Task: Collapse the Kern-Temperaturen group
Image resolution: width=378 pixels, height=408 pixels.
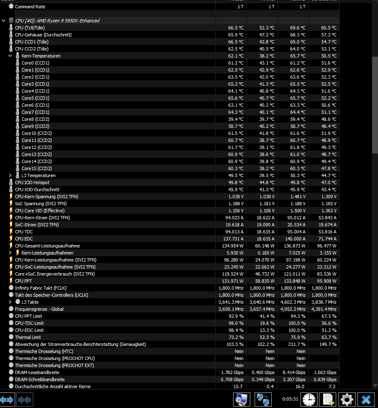Action: [x=10, y=56]
